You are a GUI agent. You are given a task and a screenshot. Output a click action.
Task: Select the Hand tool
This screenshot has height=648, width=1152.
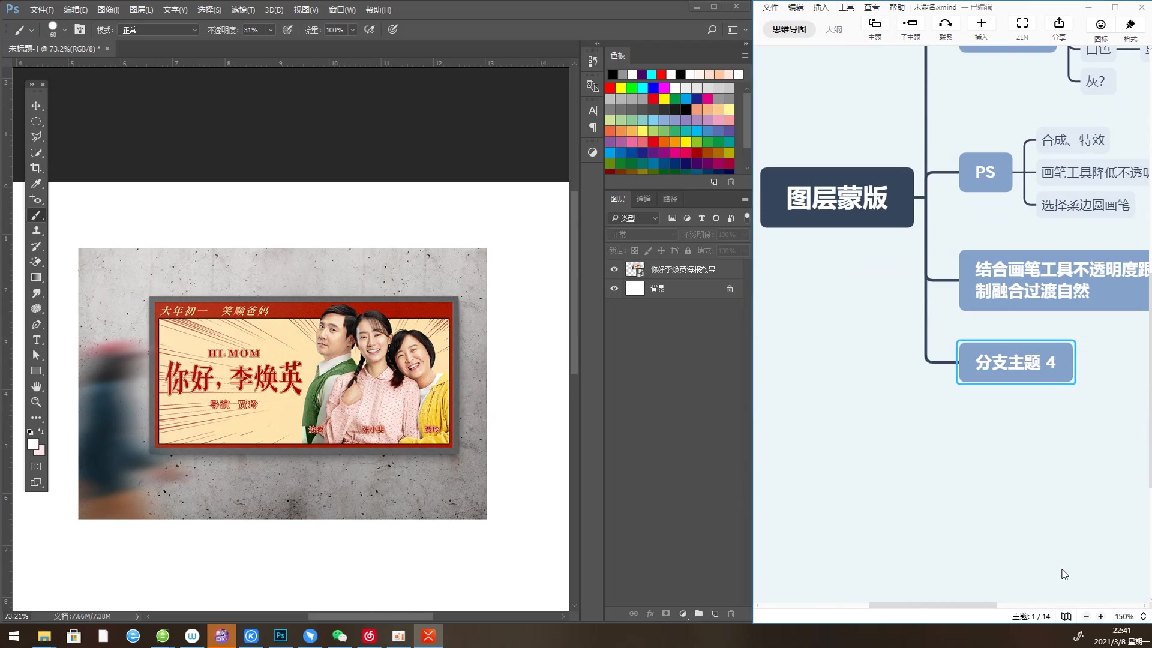click(36, 386)
